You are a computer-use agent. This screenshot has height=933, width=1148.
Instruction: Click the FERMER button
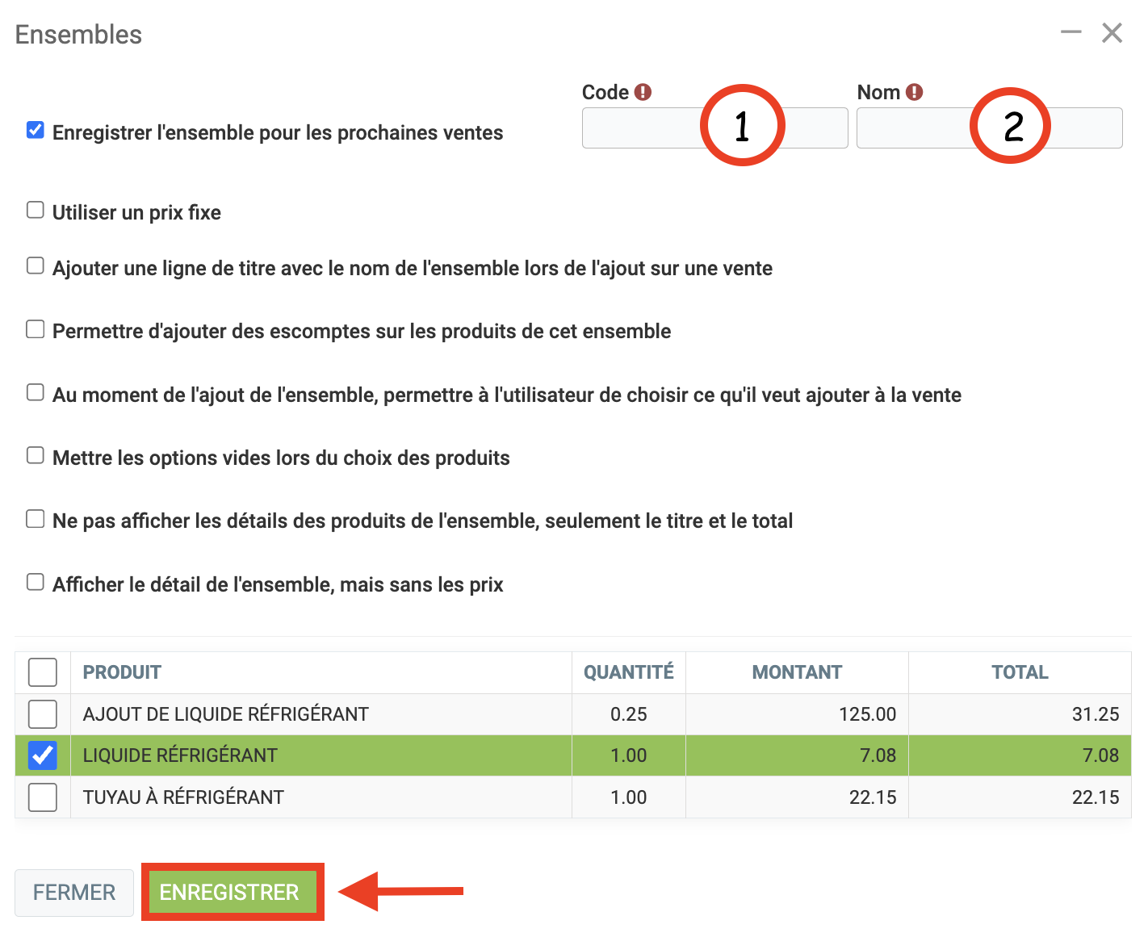74,893
